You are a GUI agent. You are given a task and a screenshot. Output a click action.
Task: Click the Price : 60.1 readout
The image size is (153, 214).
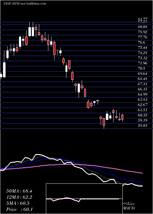coord(19,209)
